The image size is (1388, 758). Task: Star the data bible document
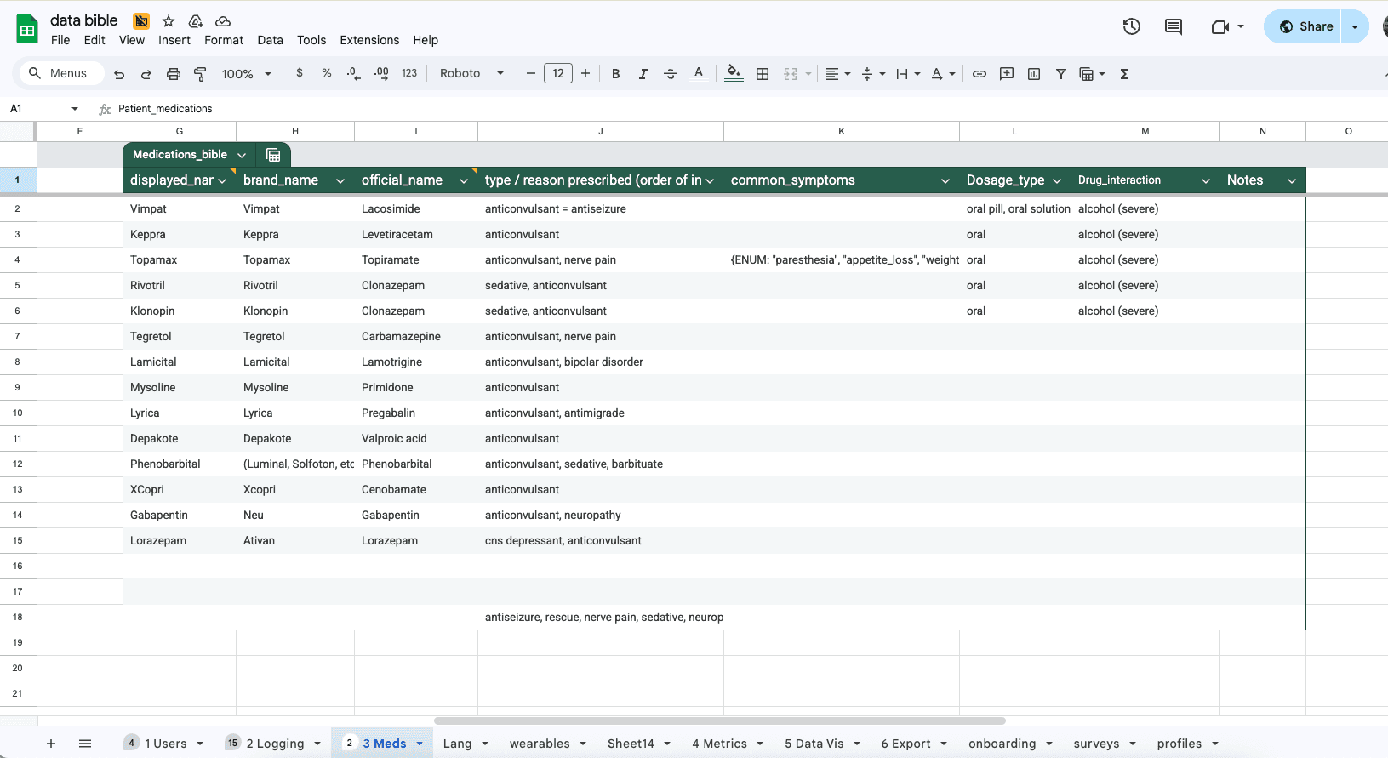[169, 21]
